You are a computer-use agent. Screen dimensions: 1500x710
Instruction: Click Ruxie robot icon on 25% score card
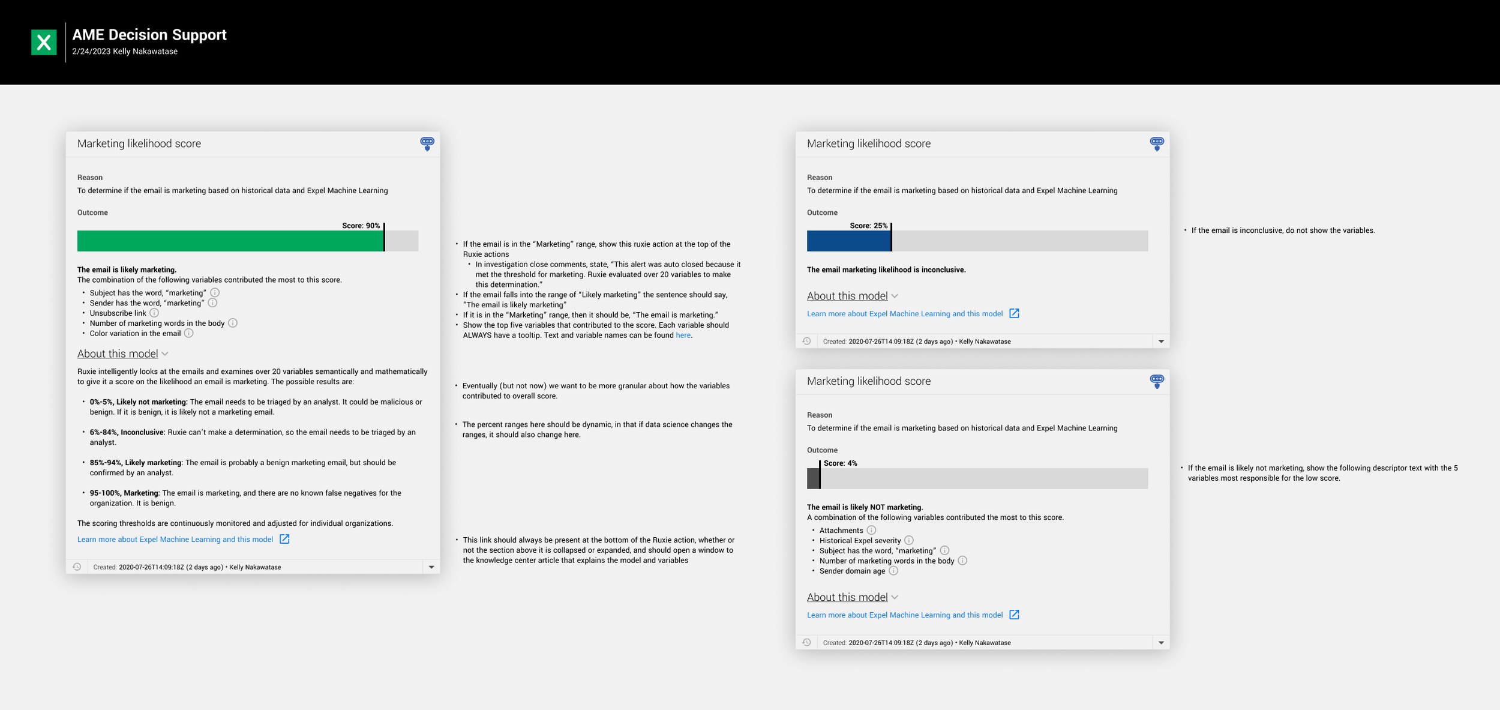coord(1157,143)
